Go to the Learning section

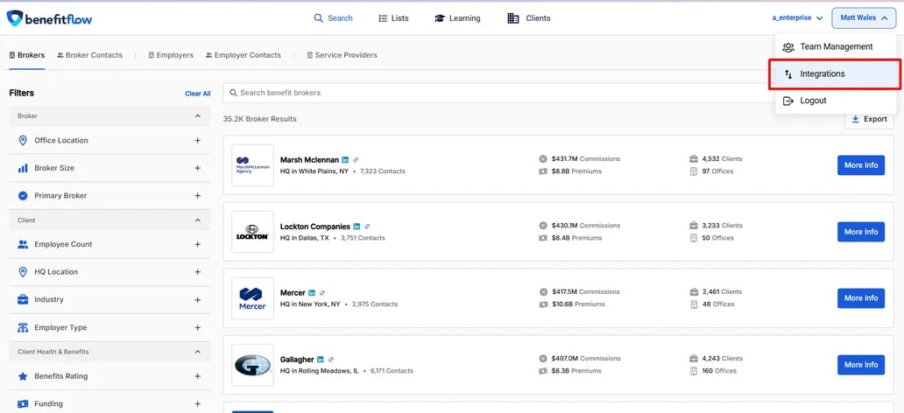pyautogui.click(x=457, y=18)
